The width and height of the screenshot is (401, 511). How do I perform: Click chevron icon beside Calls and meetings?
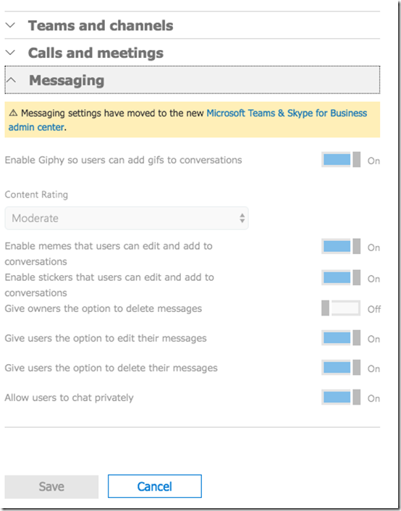(x=11, y=52)
